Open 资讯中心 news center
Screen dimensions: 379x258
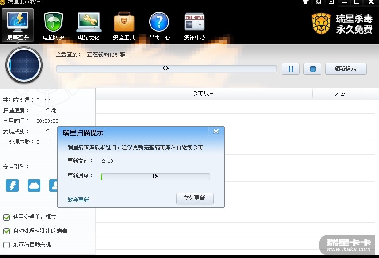coord(194,26)
